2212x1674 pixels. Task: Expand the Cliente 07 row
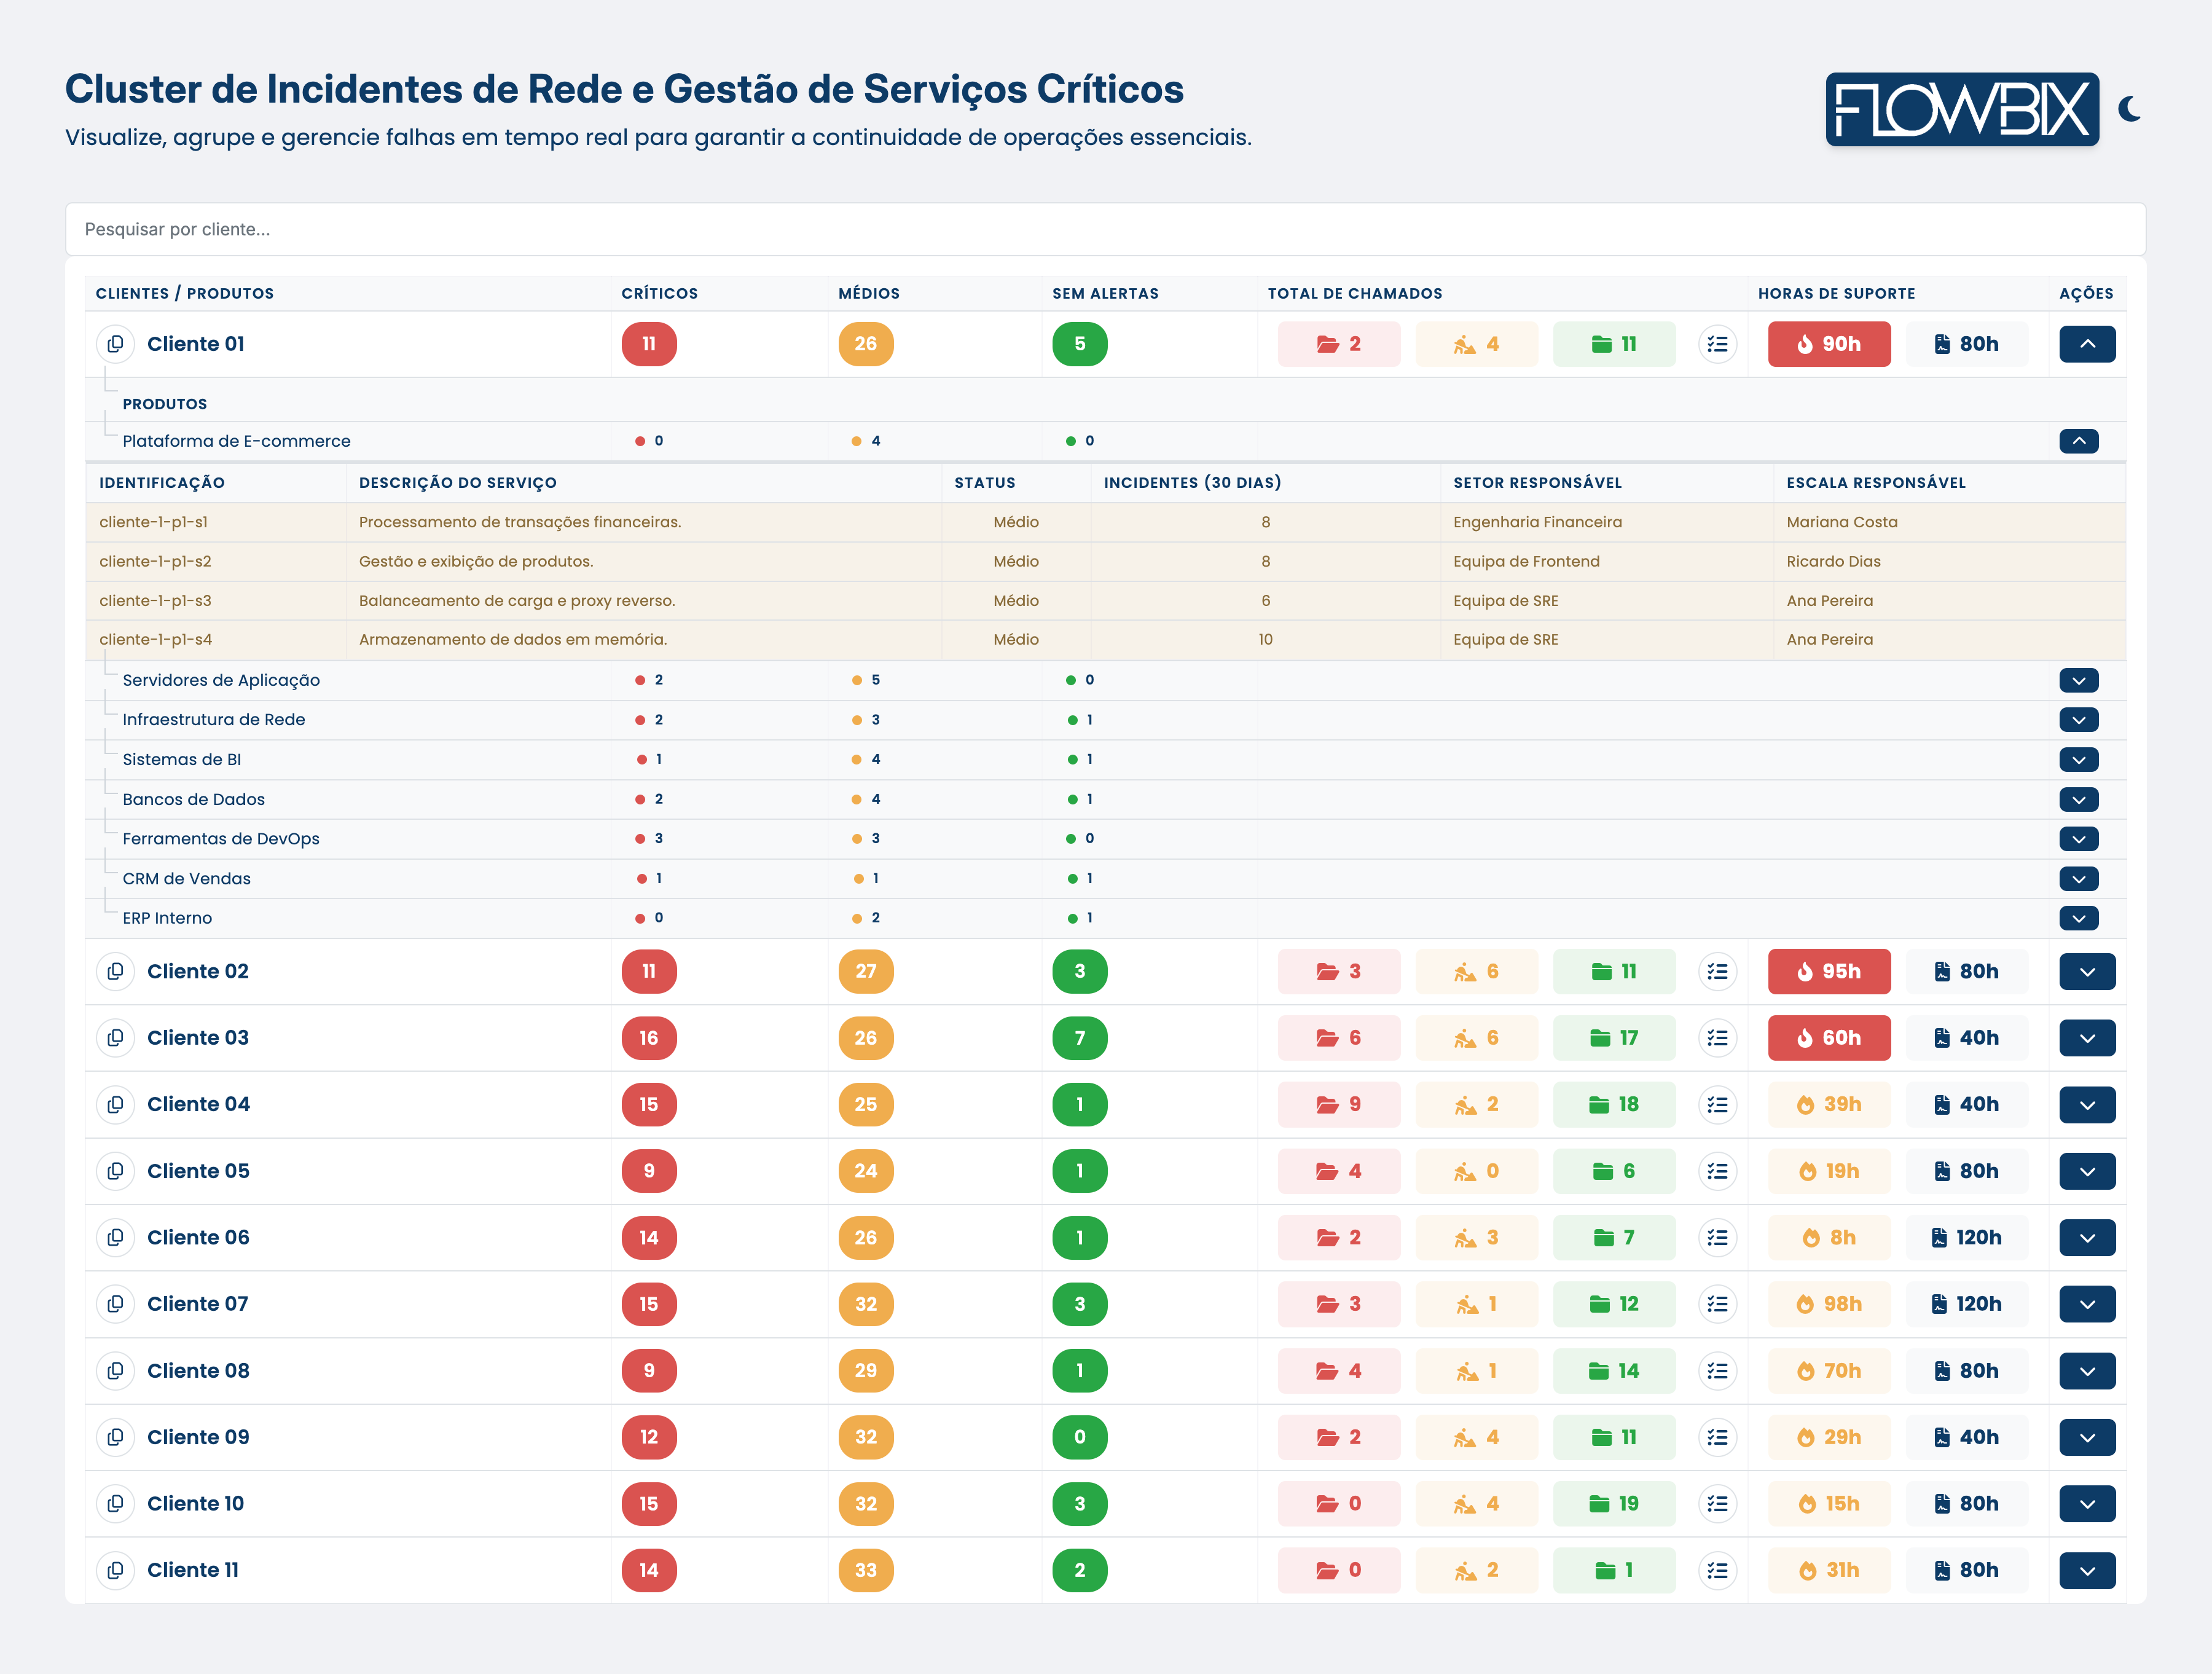coord(2087,1304)
